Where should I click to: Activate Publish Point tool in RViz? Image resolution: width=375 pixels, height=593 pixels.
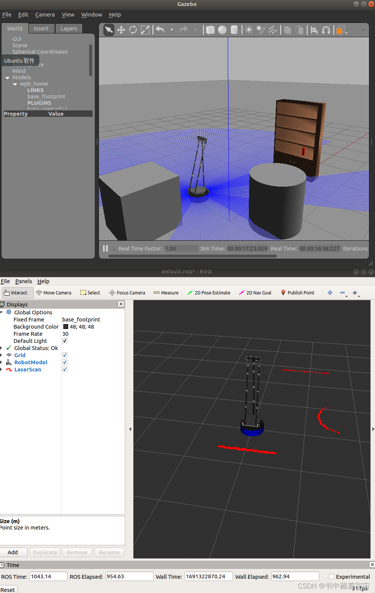click(298, 293)
